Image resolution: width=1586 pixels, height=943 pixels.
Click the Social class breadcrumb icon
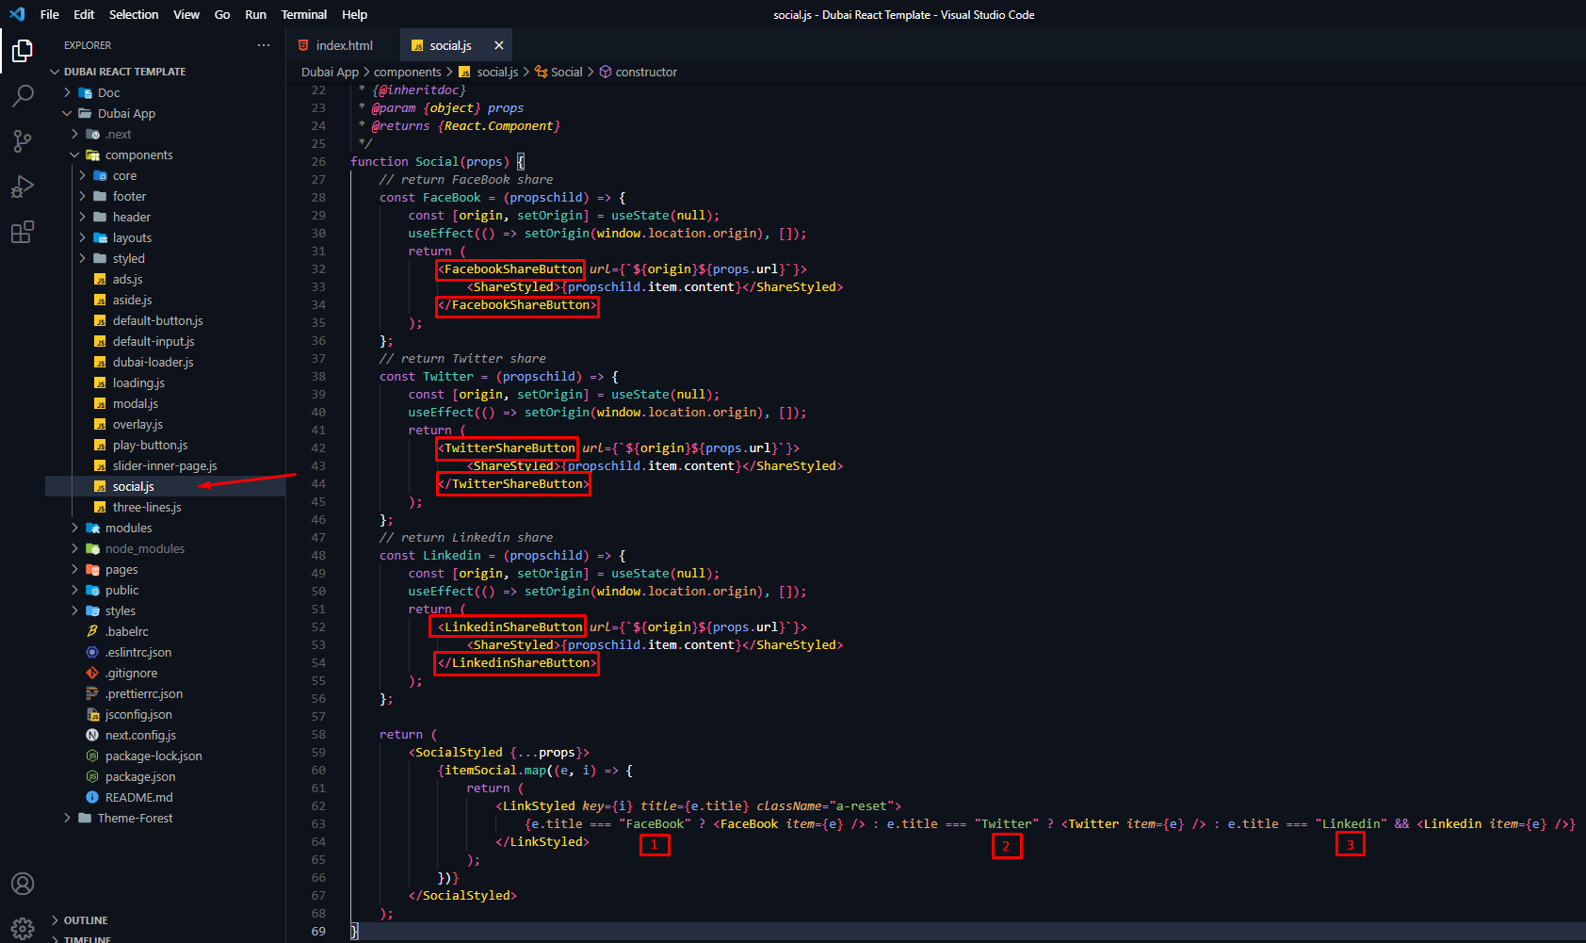[541, 72]
